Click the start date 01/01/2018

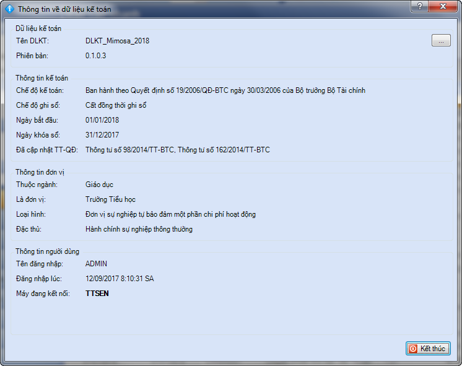102,120
